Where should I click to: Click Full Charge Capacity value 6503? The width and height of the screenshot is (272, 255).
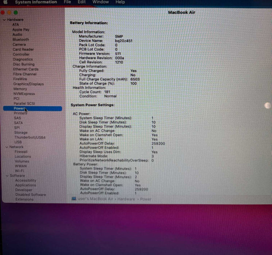coord(135,79)
